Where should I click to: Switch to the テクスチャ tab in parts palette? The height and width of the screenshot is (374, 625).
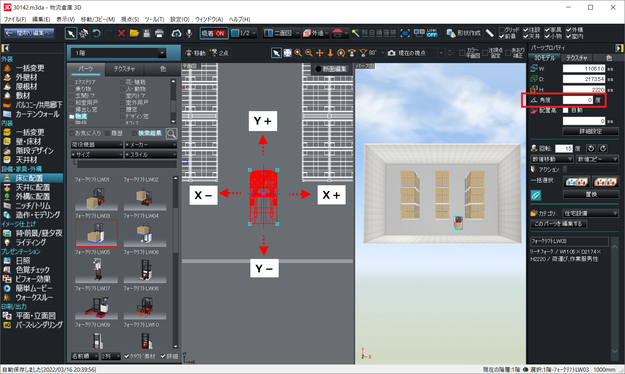(x=124, y=69)
